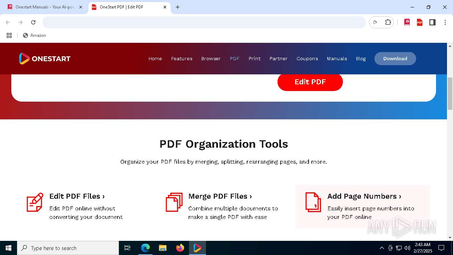Show hidden system tray icons

tap(382, 248)
